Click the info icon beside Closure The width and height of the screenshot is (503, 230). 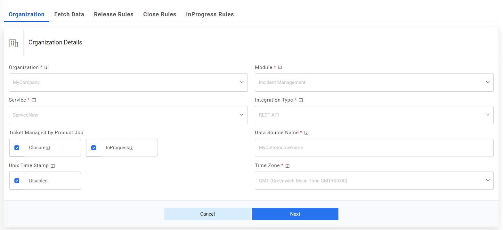(48, 148)
